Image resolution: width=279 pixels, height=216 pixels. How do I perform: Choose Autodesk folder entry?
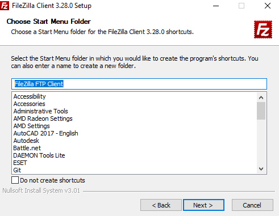coord(26,141)
